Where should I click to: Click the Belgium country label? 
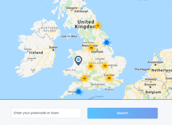coord(153,92)
